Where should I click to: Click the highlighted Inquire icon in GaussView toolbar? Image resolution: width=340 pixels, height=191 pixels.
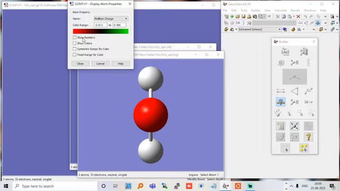point(318,23)
